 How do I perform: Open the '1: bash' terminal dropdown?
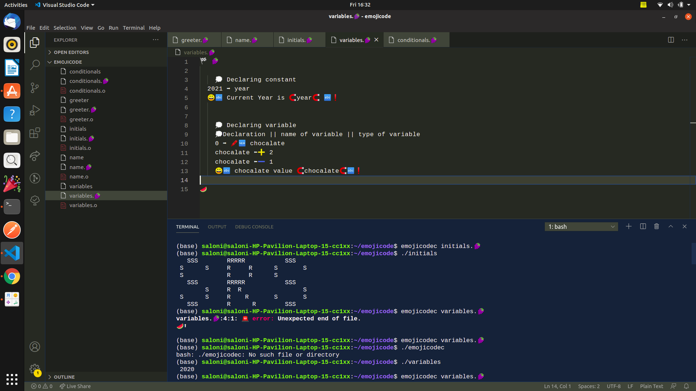click(x=581, y=227)
